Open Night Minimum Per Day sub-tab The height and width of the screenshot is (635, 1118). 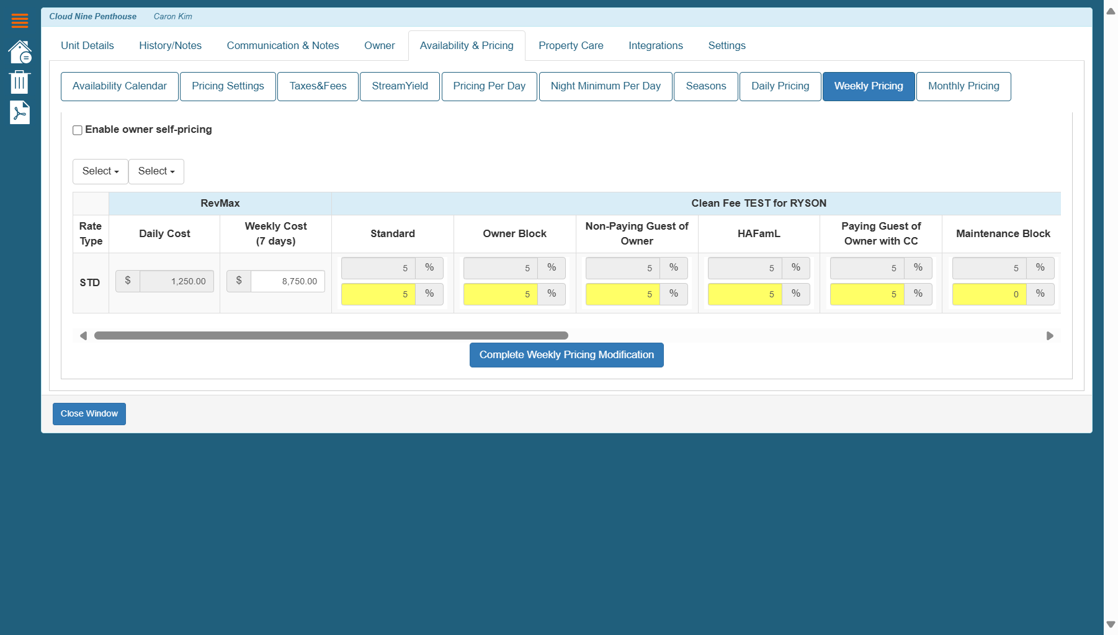pos(606,86)
